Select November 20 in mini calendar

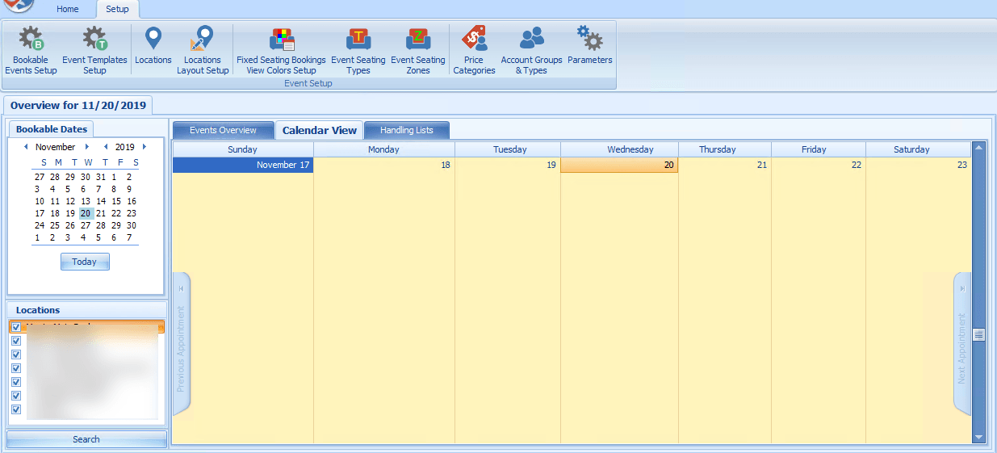[x=86, y=213]
